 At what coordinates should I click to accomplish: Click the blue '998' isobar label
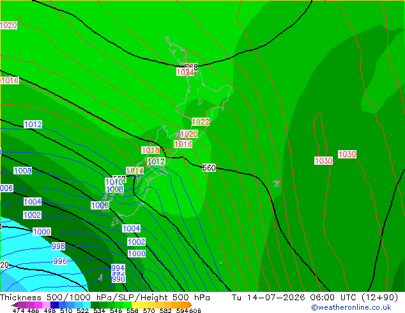tap(58, 246)
